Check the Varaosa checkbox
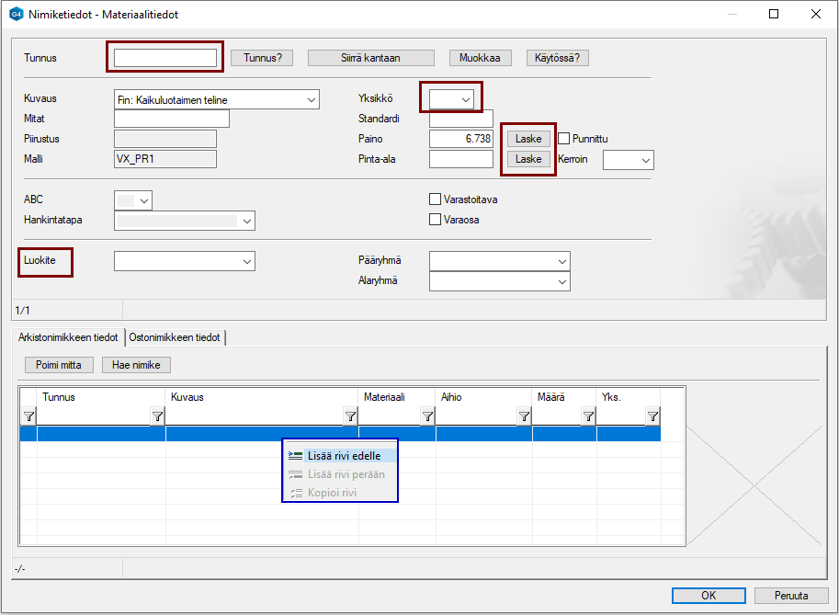Screen dimensions: 839x615 click(x=436, y=220)
